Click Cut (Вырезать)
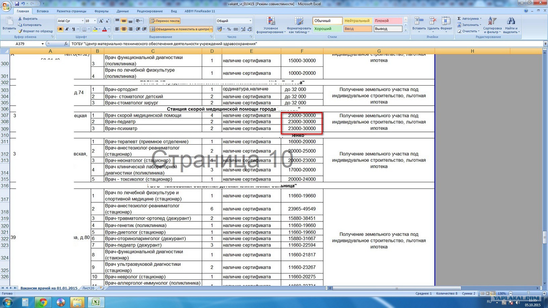Screen dimensions: 548x308 tap(28, 18)
